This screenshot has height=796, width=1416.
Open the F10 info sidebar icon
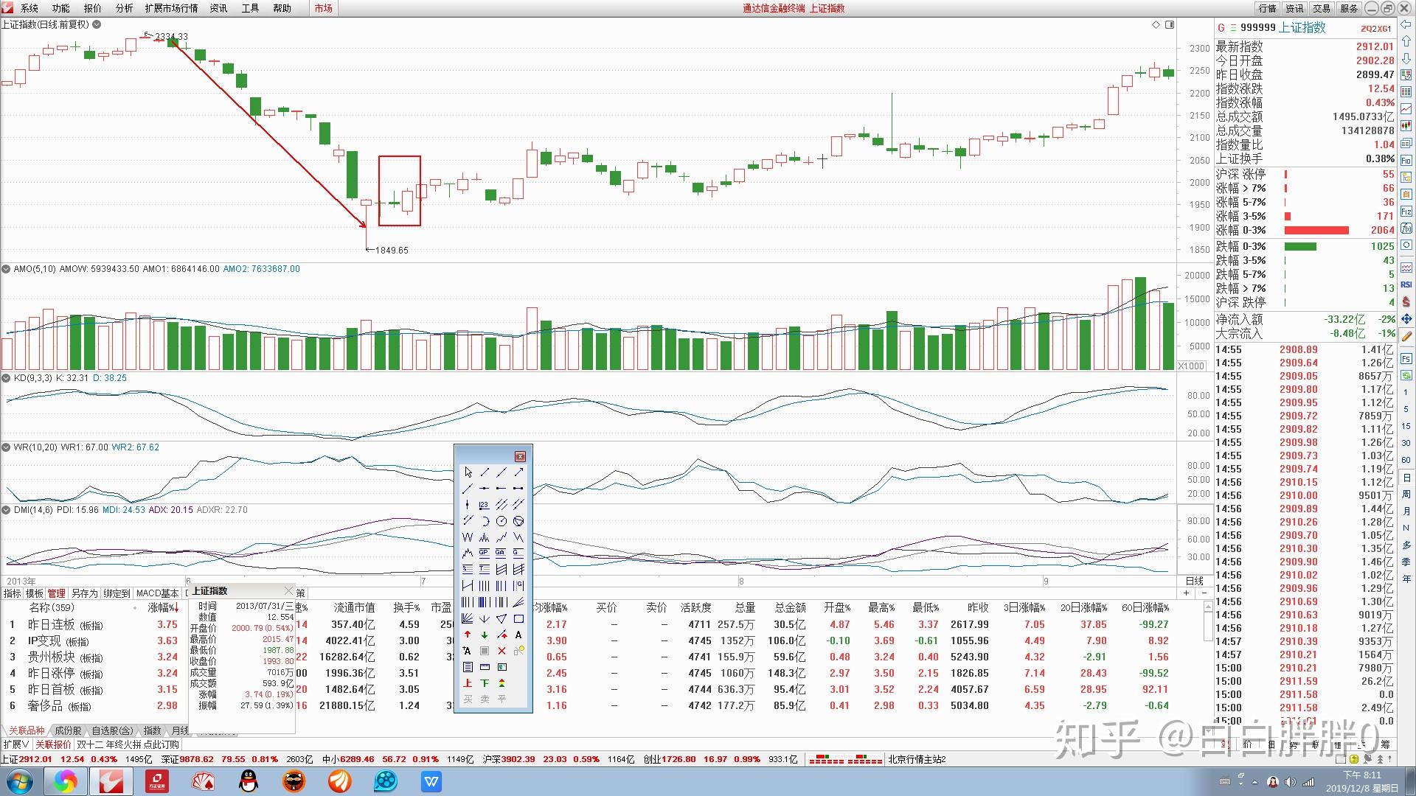coord(1406,160)
